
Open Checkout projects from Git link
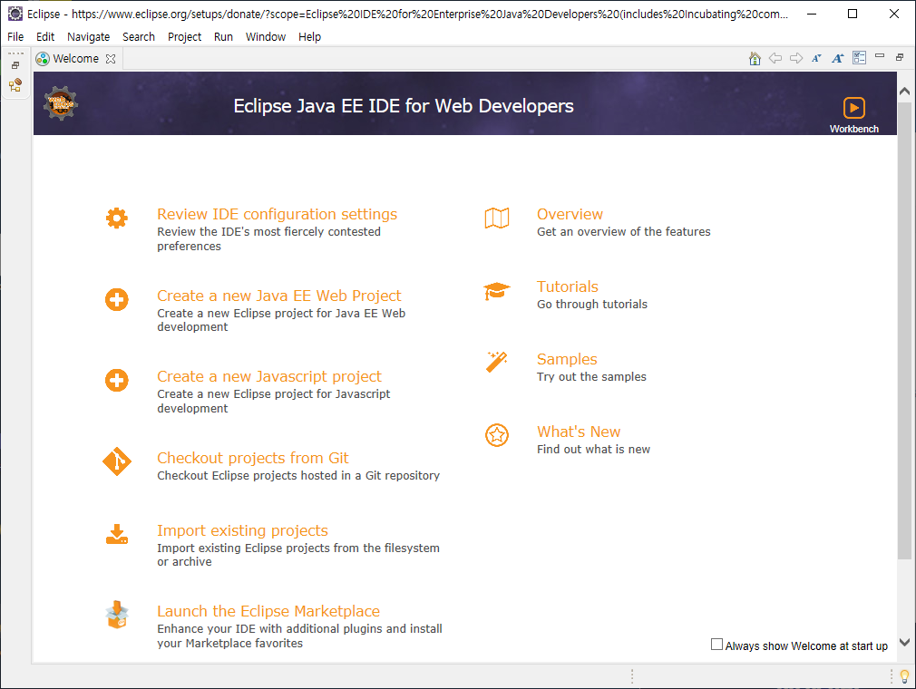(252, 458)
